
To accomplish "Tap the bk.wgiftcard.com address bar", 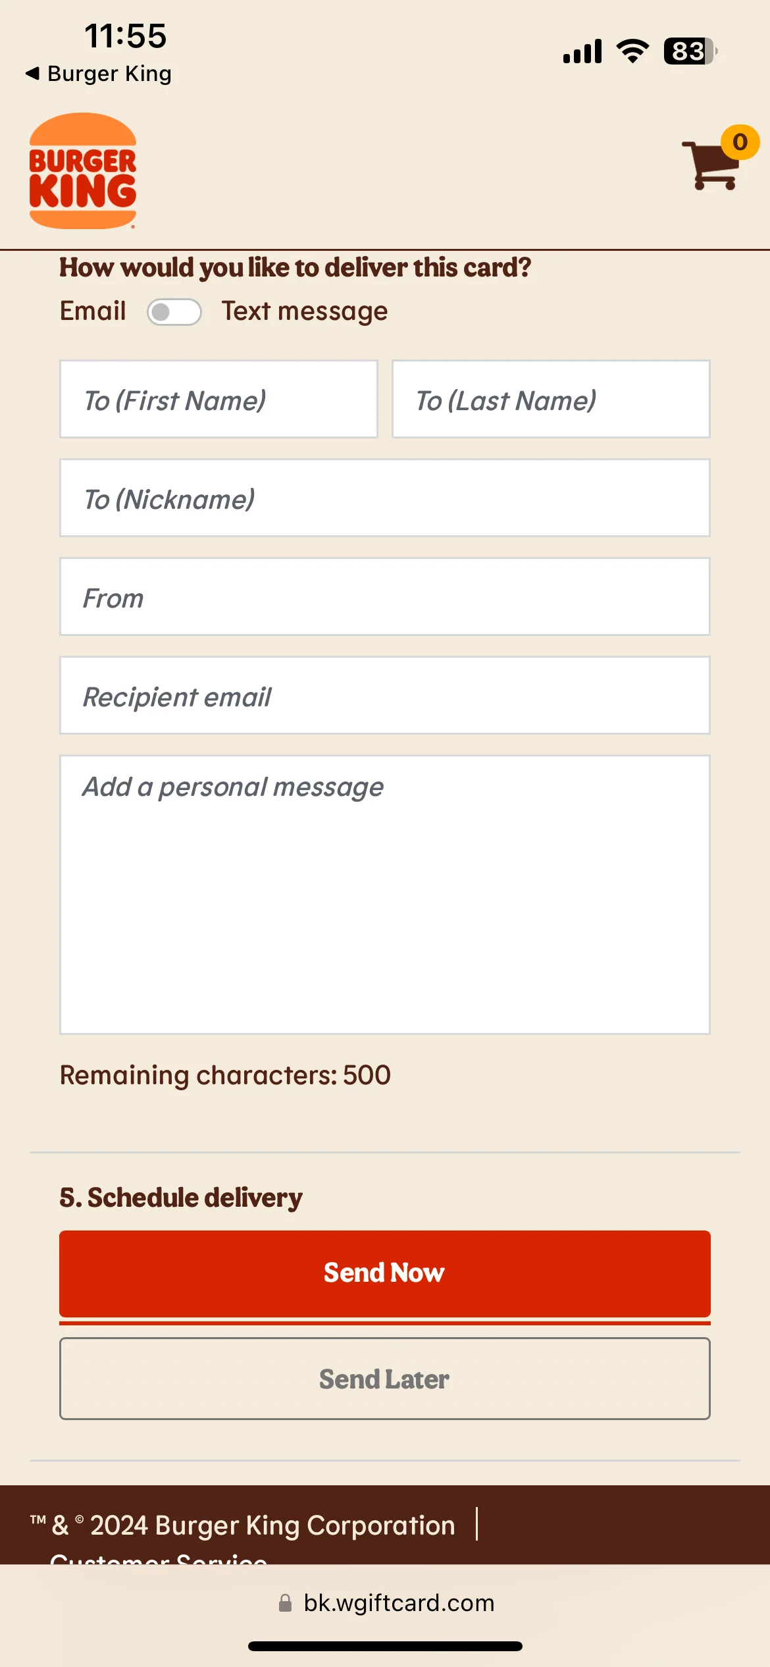I will tap(386, 1602).
